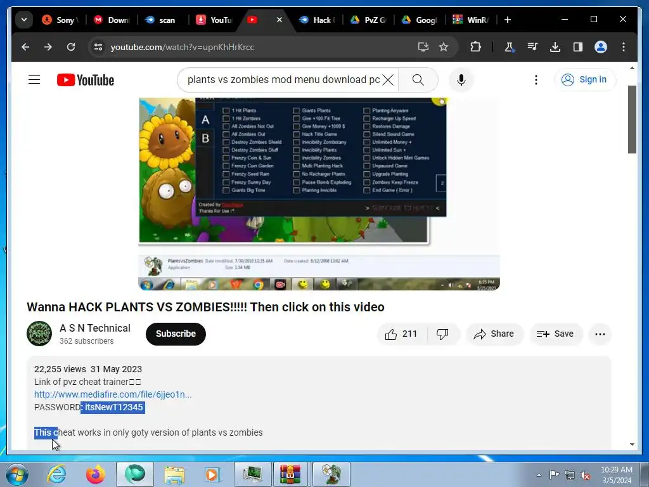Click the muted volume tray icon
This screenshot has width=649, height=487.
[x=585, y=475]
